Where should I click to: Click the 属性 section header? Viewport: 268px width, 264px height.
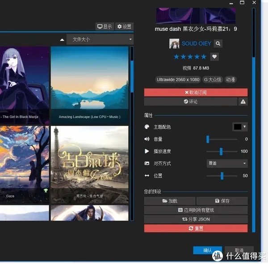[x=148, y=115]
